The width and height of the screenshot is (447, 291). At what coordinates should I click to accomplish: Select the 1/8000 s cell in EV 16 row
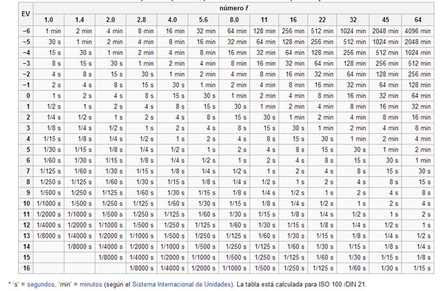(x=141, y=269)
